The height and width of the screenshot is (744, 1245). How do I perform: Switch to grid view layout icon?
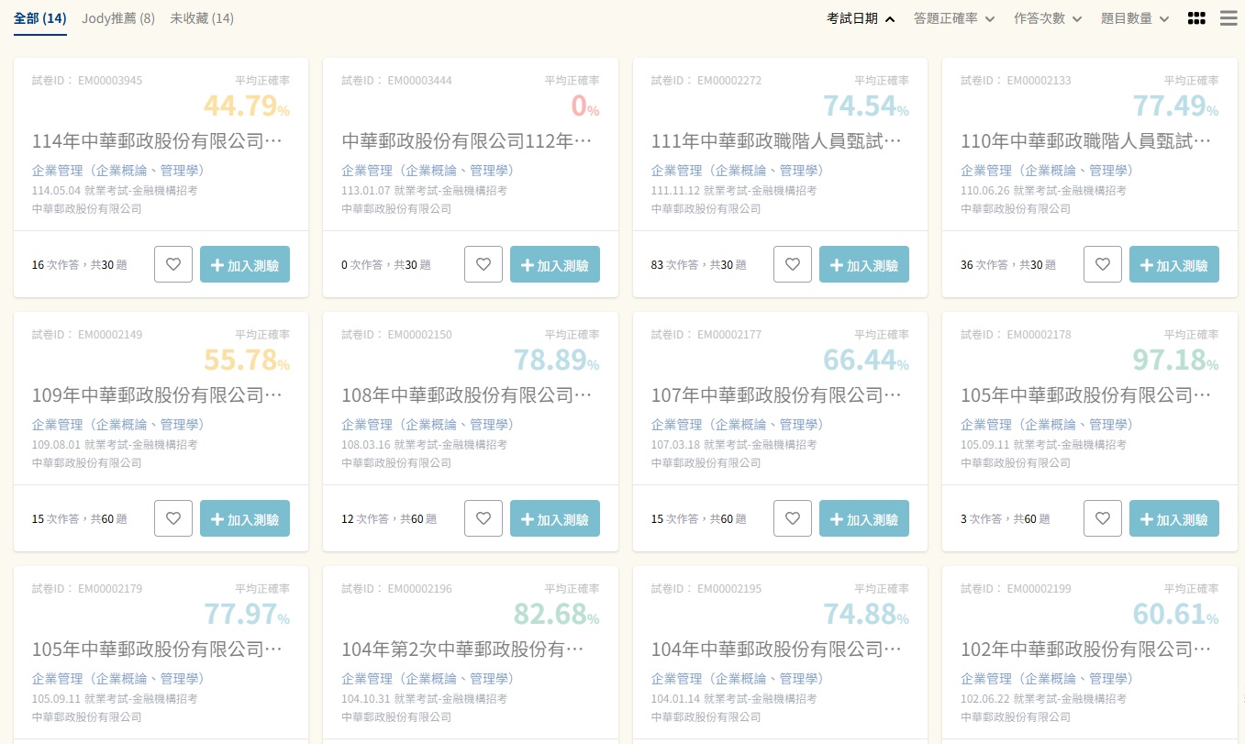(x=1195, y=18)
